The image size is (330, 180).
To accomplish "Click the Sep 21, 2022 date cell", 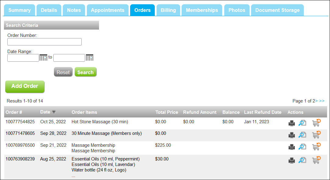I will (x=53, y=145).
